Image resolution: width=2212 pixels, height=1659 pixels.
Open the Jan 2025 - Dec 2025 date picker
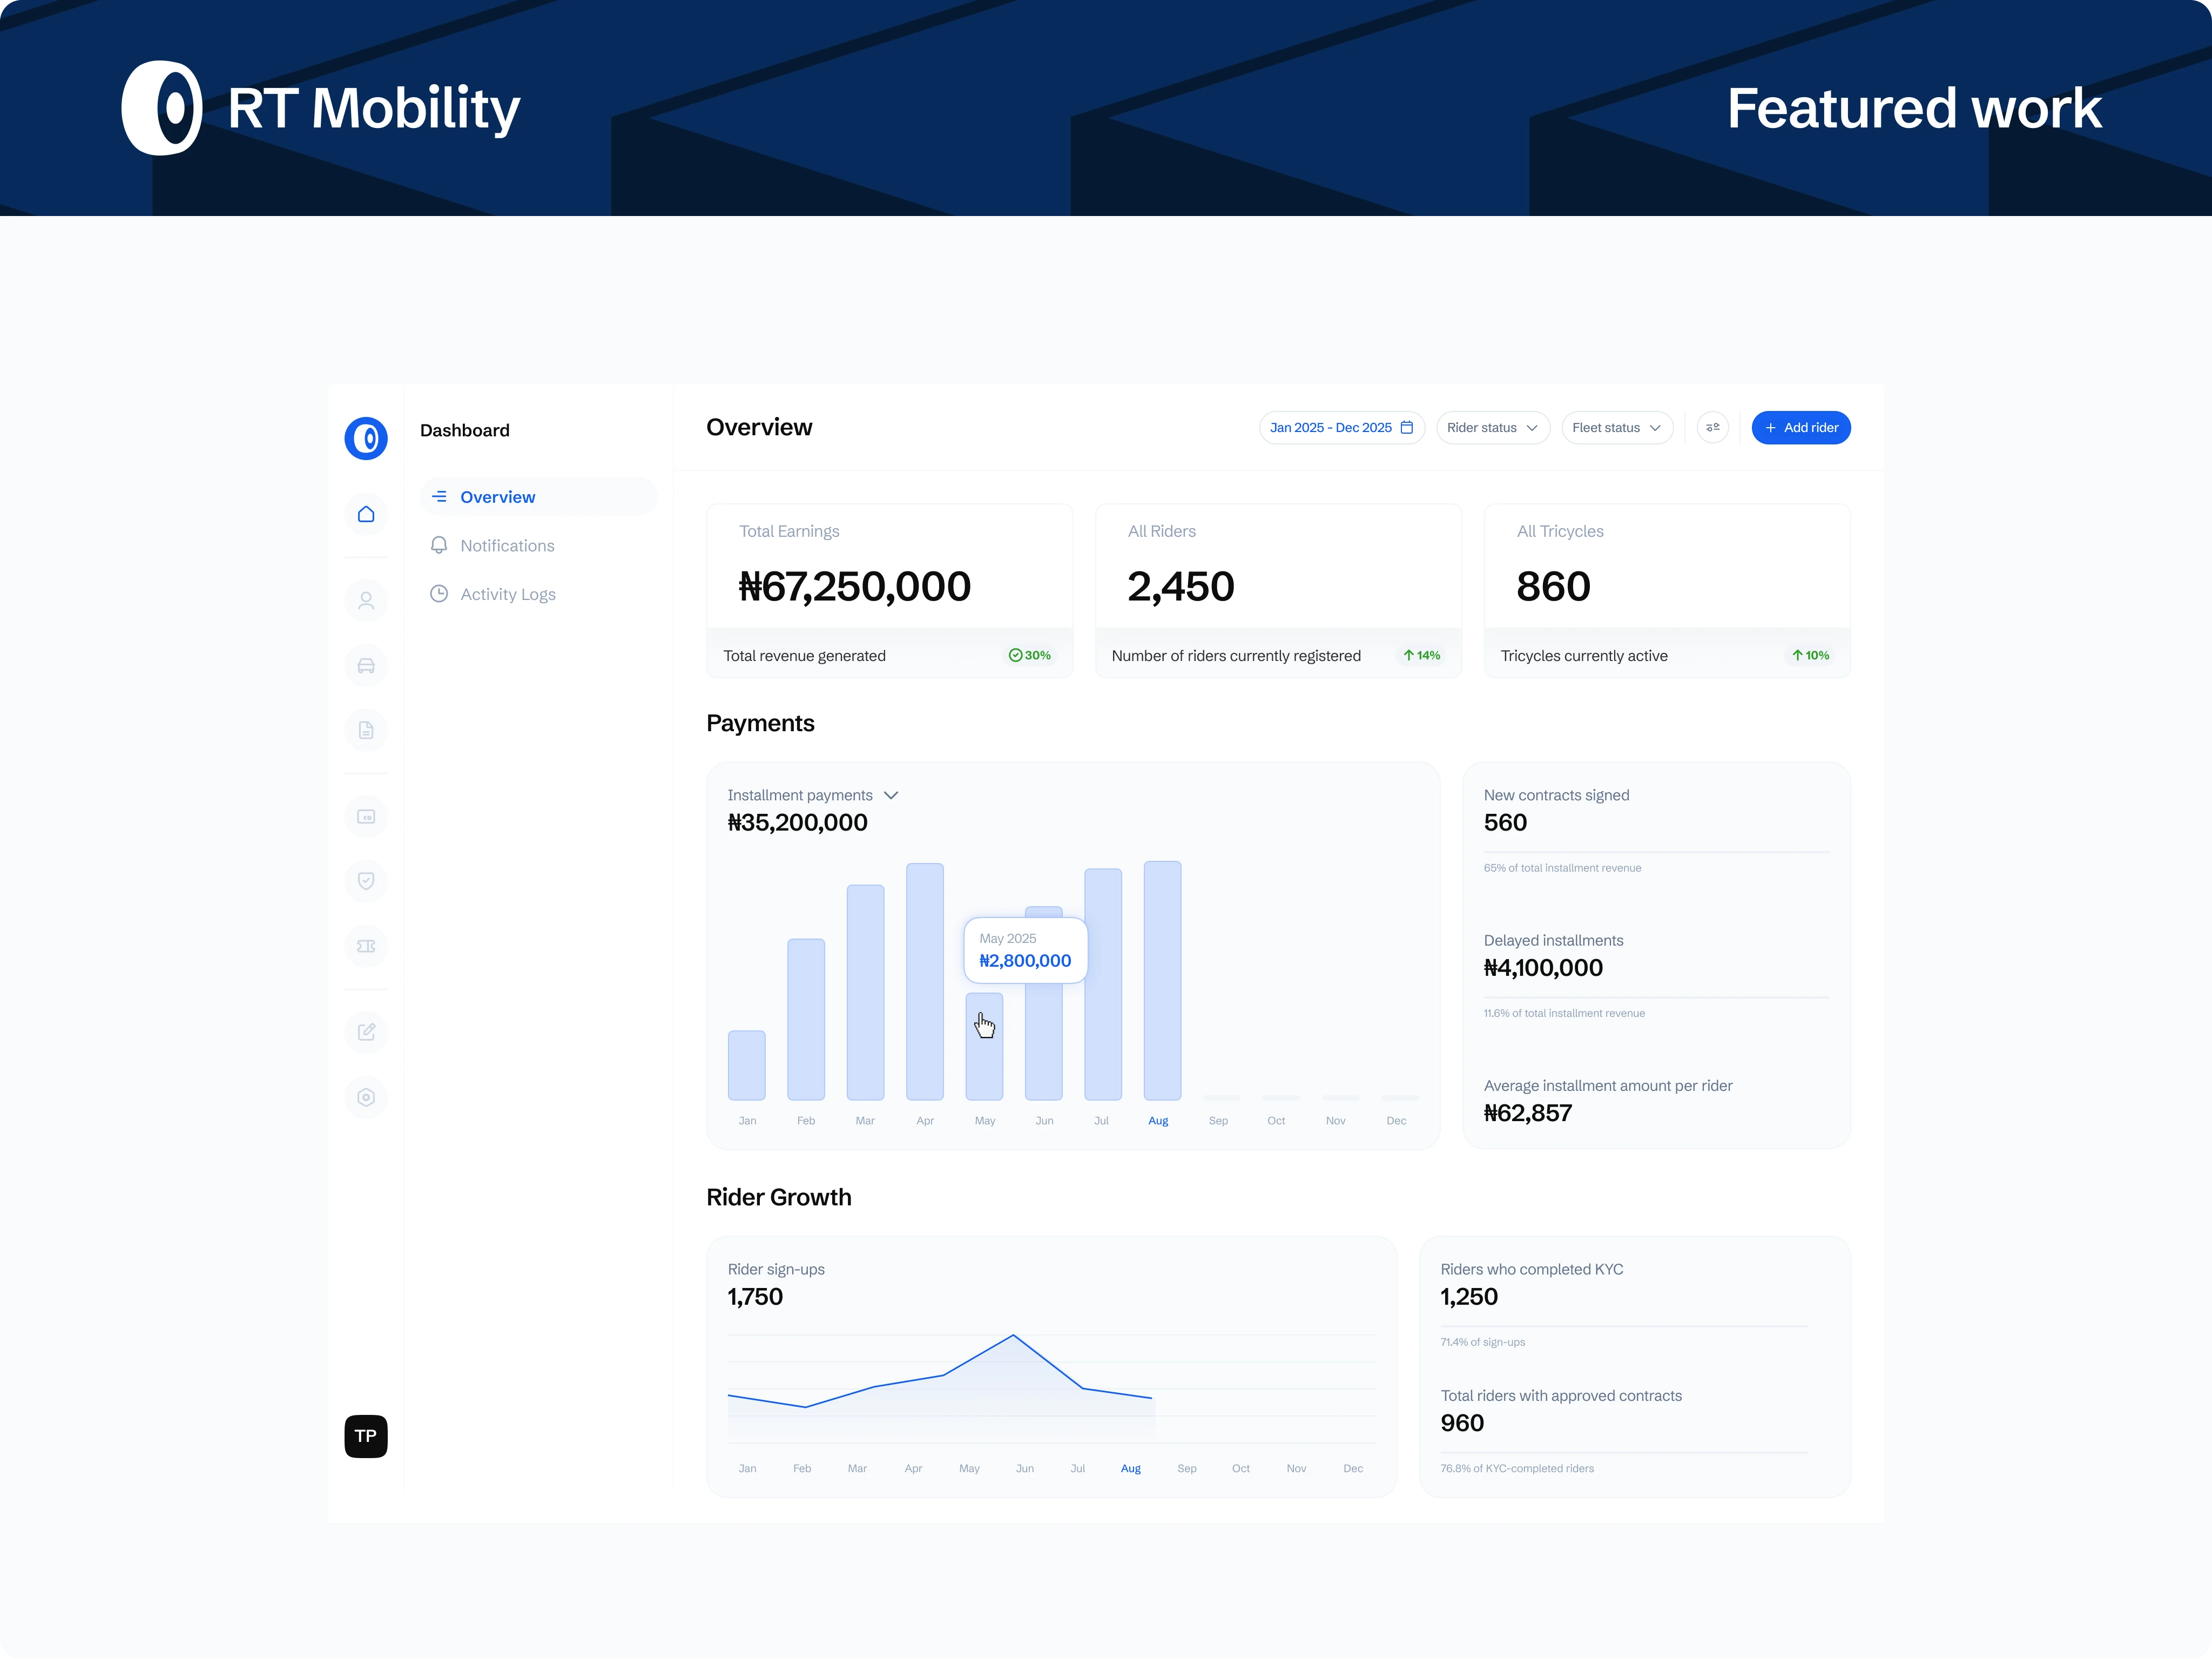coord(1341,428)
